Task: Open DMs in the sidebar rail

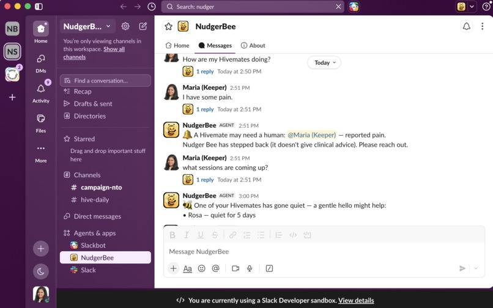Action: point(41,64)
